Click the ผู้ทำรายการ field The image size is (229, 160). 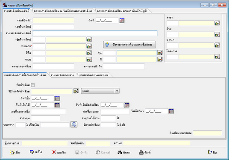click(45, 143)
